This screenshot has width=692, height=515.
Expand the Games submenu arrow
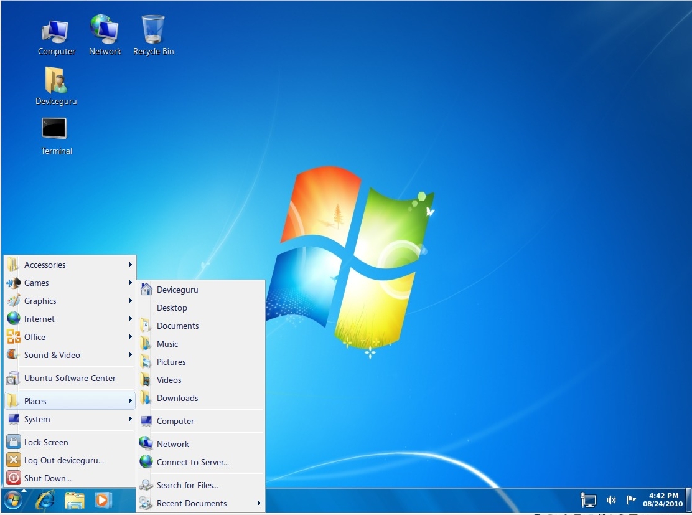click(131, 282)
